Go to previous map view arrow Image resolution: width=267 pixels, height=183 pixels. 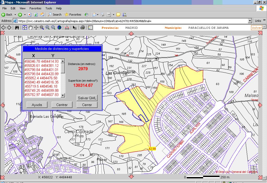point(3,28)
